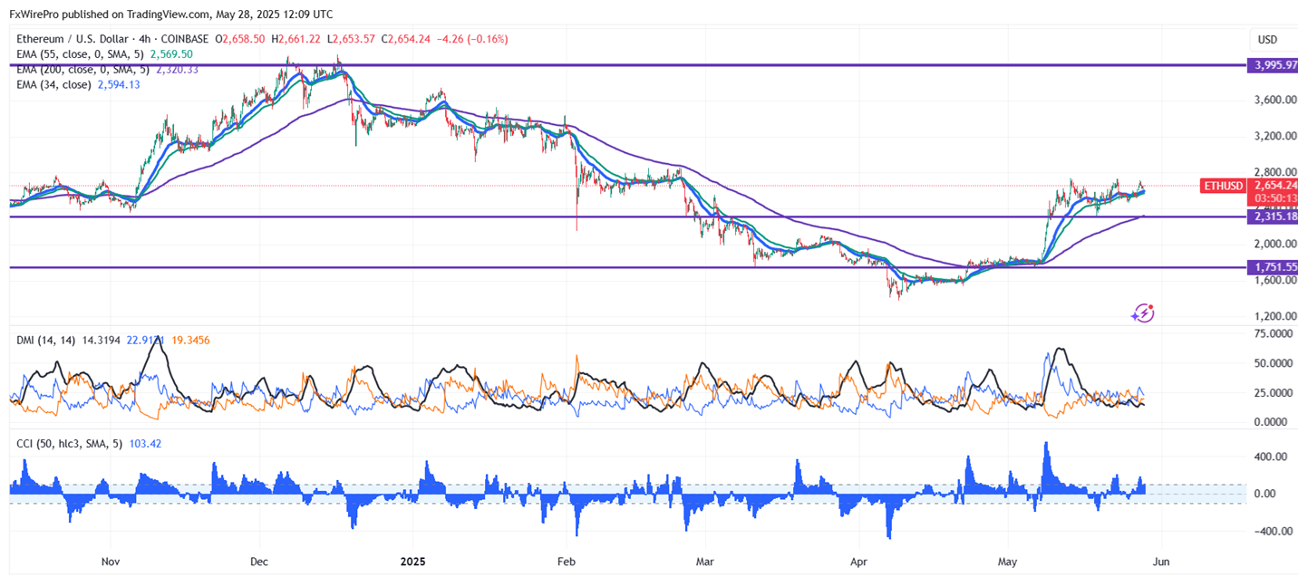Click the 2,000.00 price axis value
Viewport: 1298px width, 577px height.
pyautogui.click(x=1276, y=244)
